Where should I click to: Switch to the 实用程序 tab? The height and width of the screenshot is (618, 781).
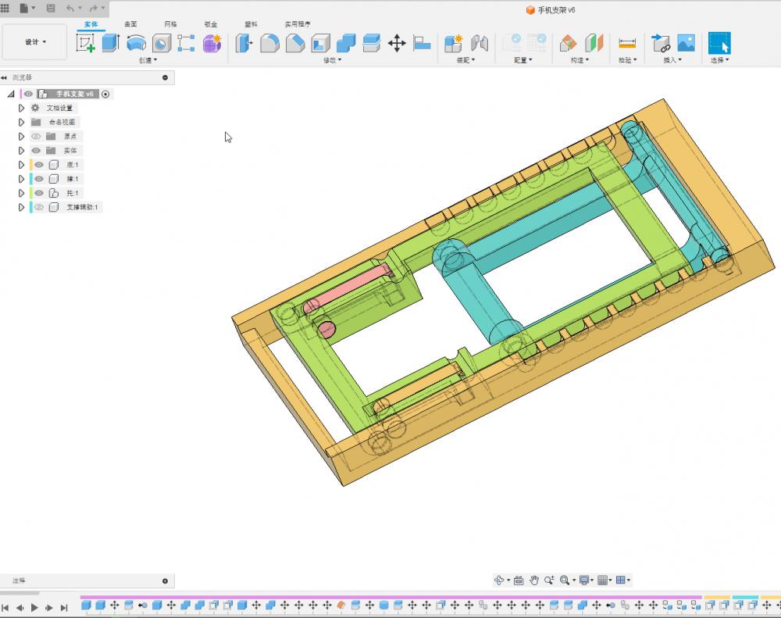point(298,24)
